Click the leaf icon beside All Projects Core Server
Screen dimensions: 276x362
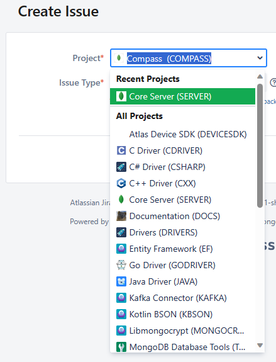(x=121, y=200)
